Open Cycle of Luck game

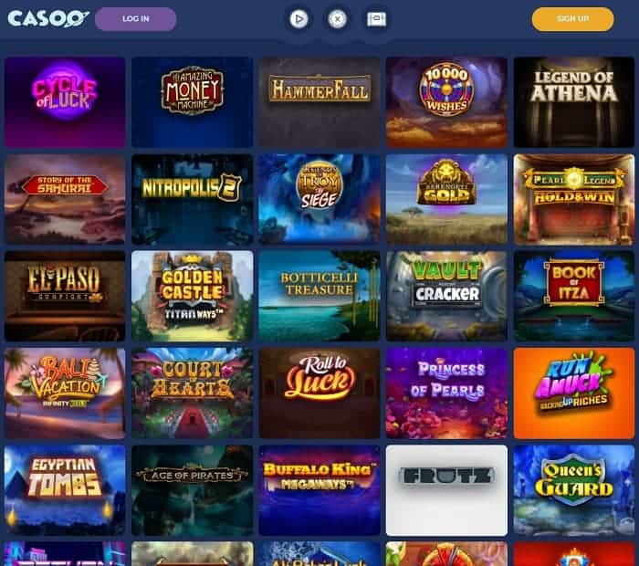(x=65, y=102)
